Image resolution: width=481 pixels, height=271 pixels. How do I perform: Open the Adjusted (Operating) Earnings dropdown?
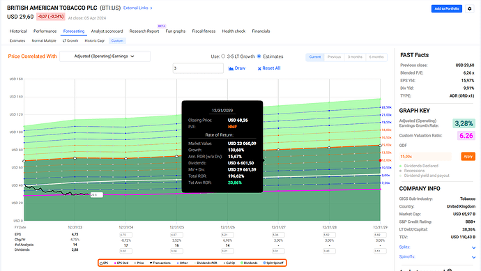105,56
